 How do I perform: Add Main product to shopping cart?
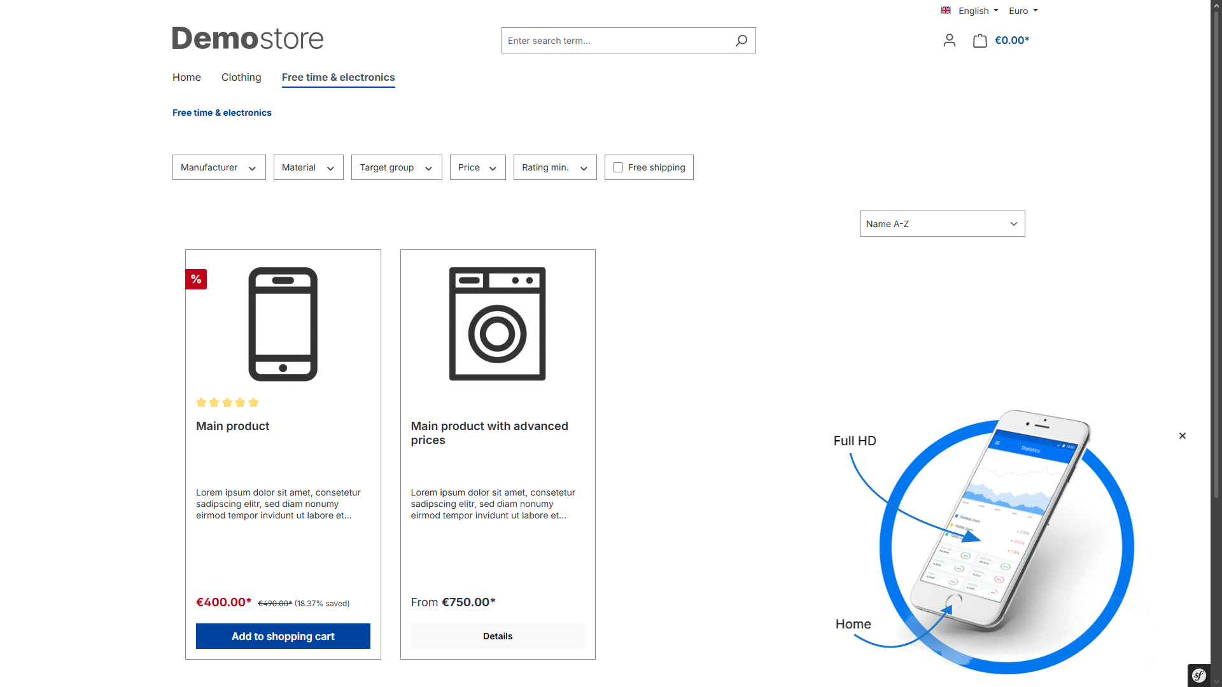(283, 636)
